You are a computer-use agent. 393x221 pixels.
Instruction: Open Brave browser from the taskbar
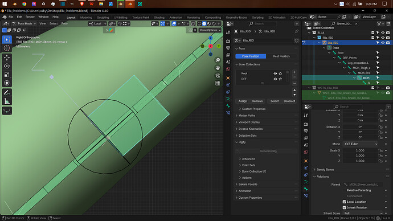[81, 4]
